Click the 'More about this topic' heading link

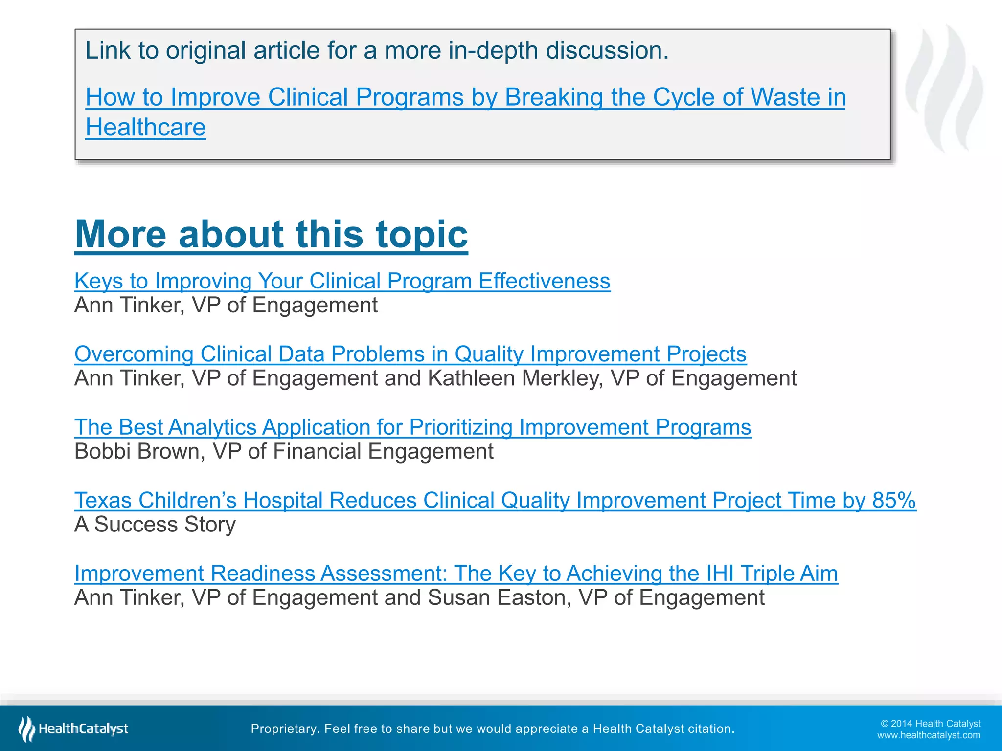coord(271,235)
